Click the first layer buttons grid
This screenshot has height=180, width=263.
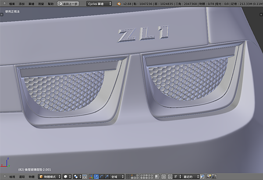pos(132,176)
